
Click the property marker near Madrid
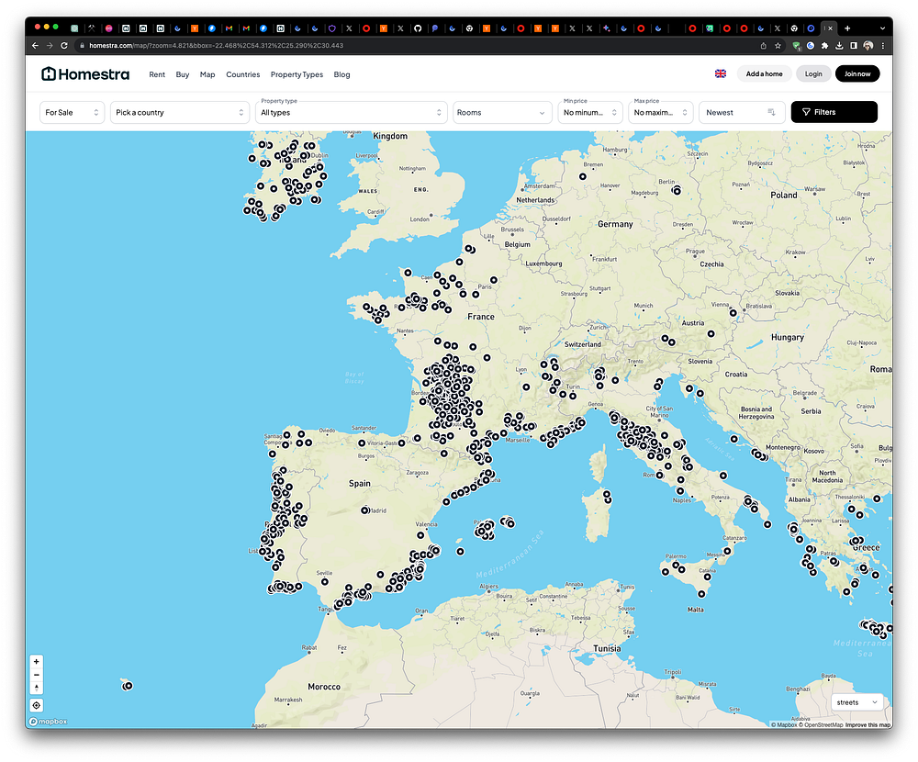coord(365,510)
